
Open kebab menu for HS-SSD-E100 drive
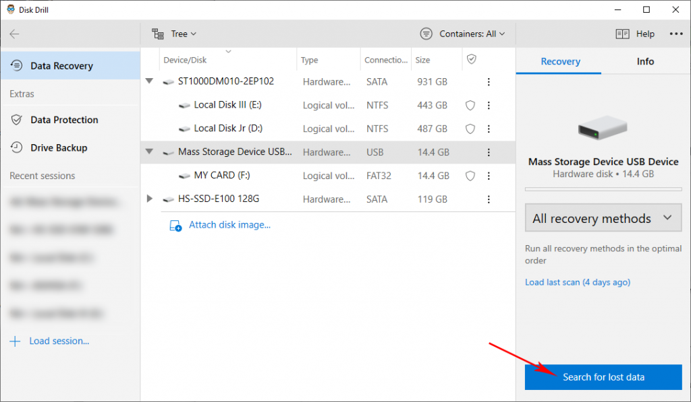489,199
